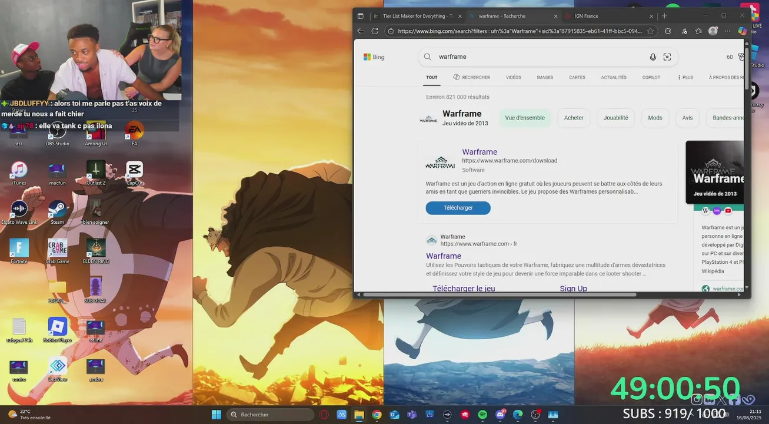Image resolution: width=769 pixels, height=424 pixels.
Task: Open File Explorer from the taskbar
Action: [x=359, y=415]
